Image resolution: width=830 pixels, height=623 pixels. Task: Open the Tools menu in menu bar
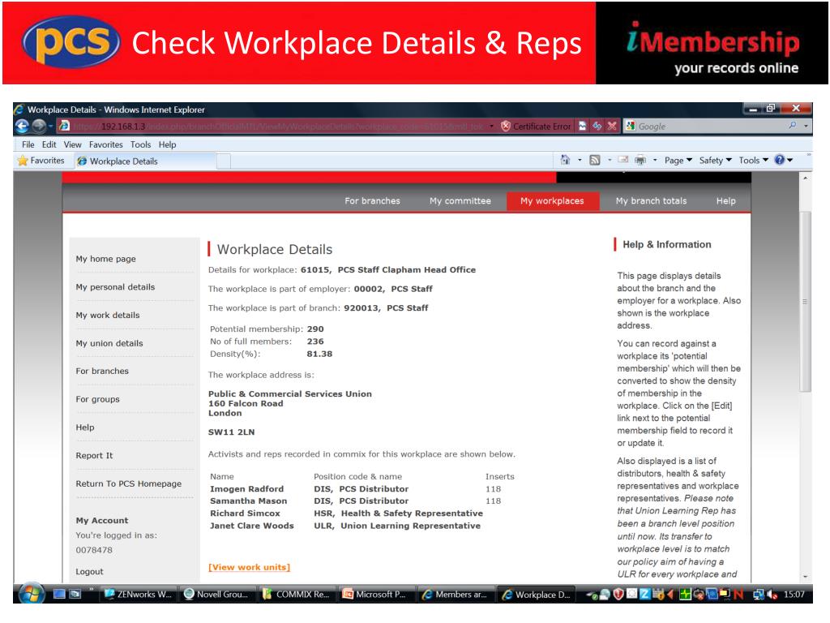(140, 144)
